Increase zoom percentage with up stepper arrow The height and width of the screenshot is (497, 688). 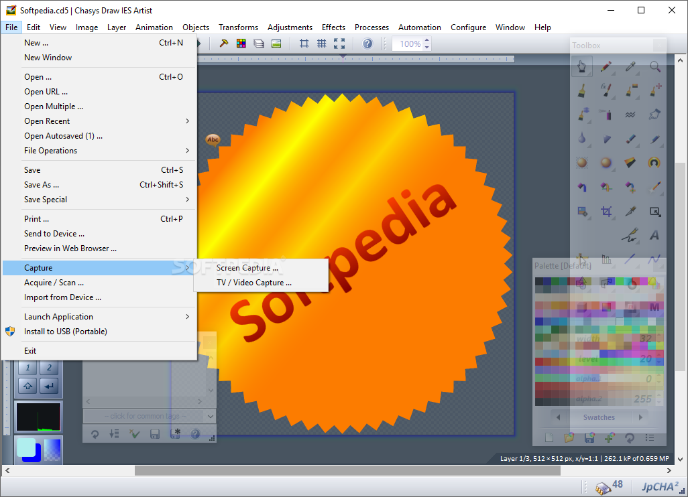(427, 40)
